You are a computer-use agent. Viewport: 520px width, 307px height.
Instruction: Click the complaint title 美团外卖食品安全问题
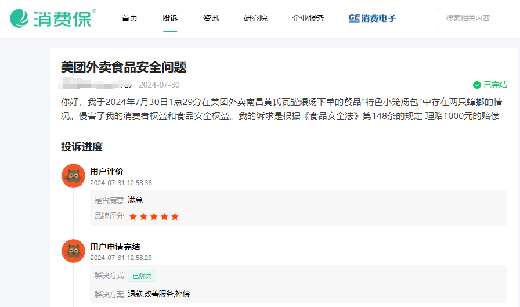coord(124,67)
